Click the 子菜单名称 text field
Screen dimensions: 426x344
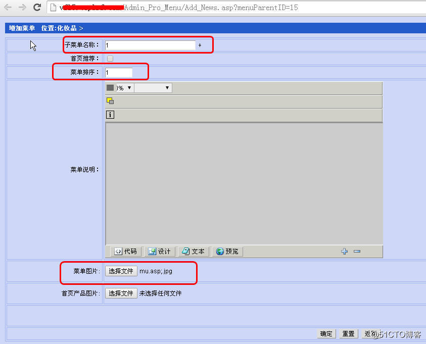150,45
